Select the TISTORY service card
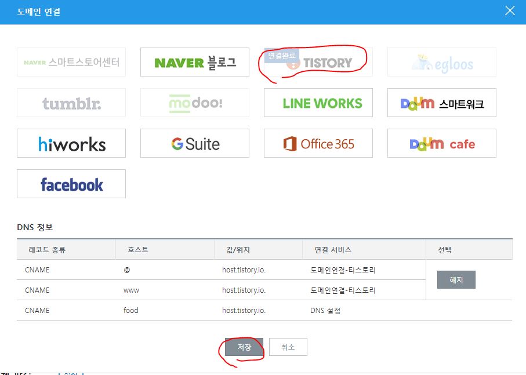Image resolution: width=526 pixels, height=375 pixels. 318,62
